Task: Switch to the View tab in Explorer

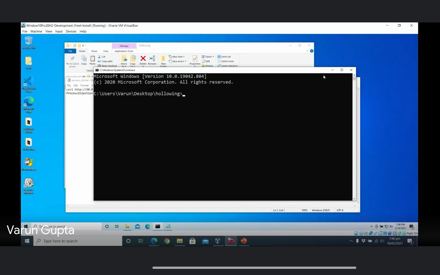Action: point(106,51)
